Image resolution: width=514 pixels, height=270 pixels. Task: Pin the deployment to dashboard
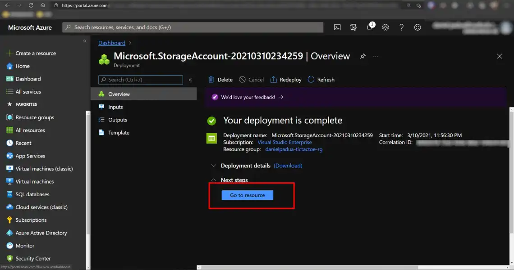point(363,56)
